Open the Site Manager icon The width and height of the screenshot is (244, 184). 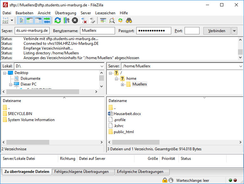[x=5, y=20]
